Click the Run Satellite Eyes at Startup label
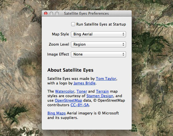 (x=101, y=24)
